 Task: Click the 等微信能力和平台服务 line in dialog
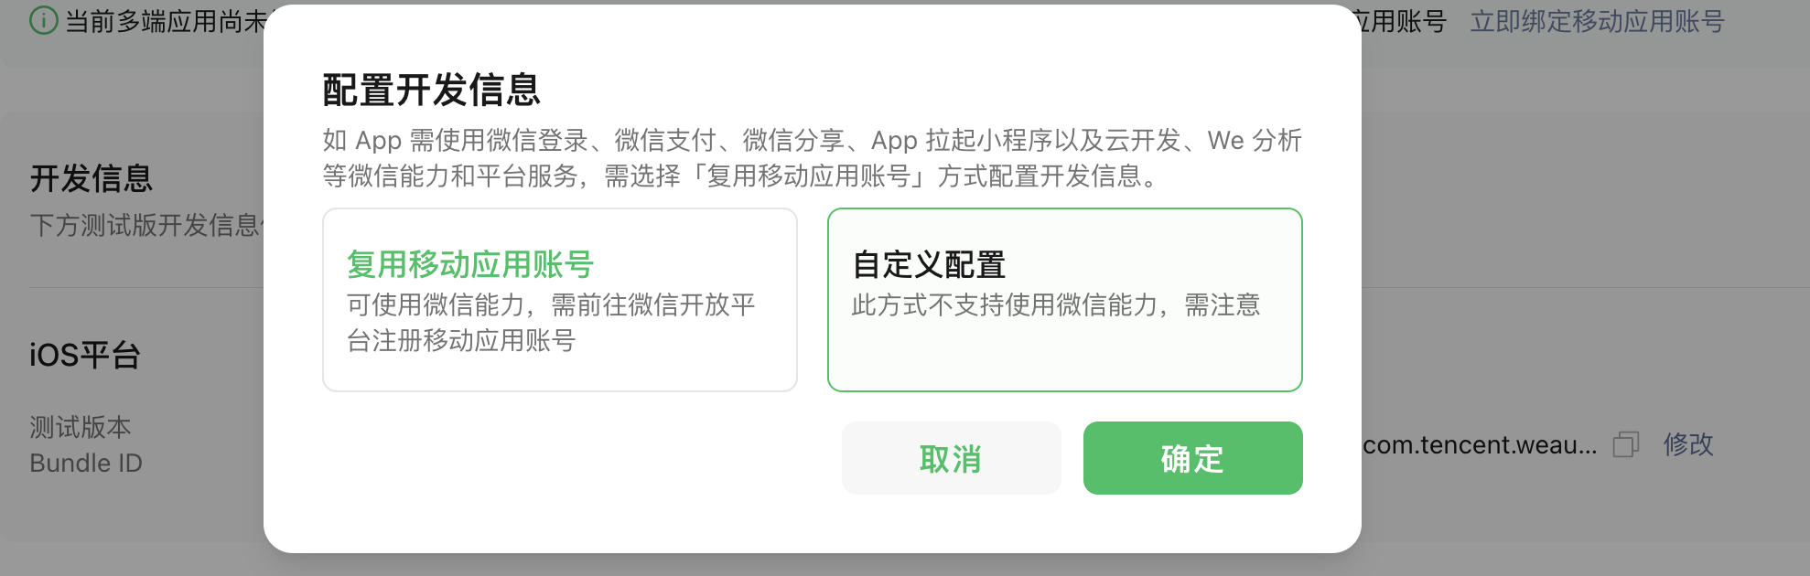coord(743,176)
